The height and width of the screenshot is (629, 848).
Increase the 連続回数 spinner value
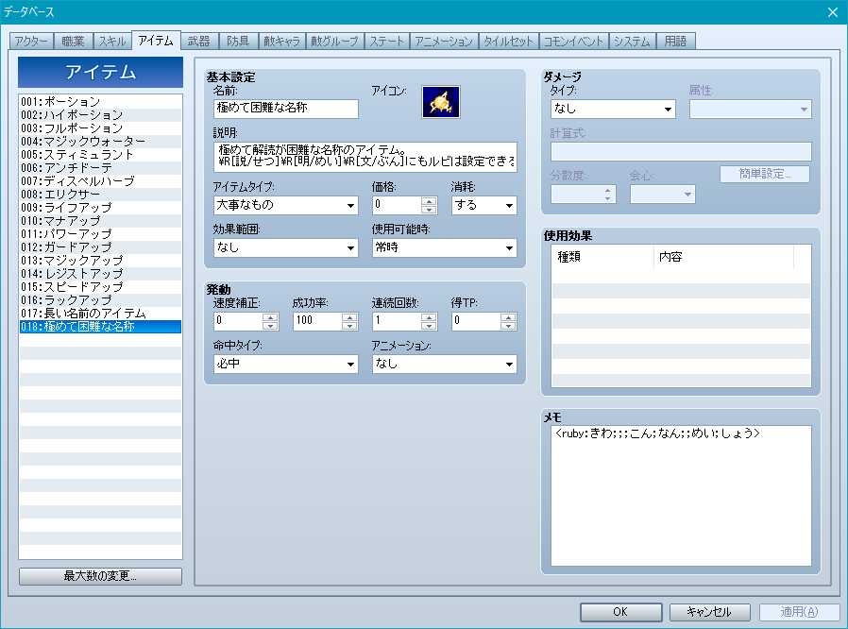coord(429,316)
